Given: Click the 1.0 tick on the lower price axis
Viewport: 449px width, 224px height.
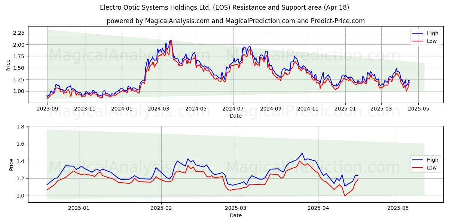Looking at the screenshot, I should [20, 196].
